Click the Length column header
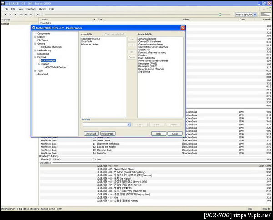Viewport: 273px width, 220px height. (267, 20)
